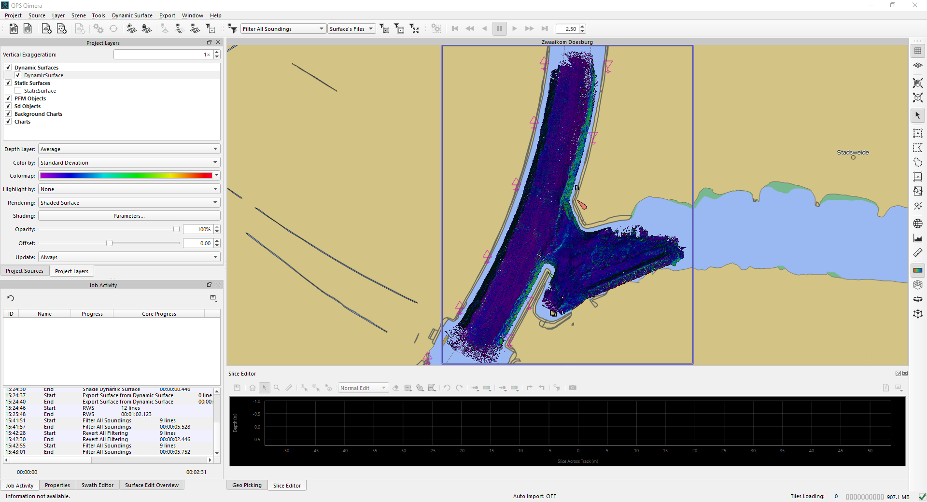Viewport: 927px width, 502px height.
Task: Click the pause playback button
Action: 499,29
